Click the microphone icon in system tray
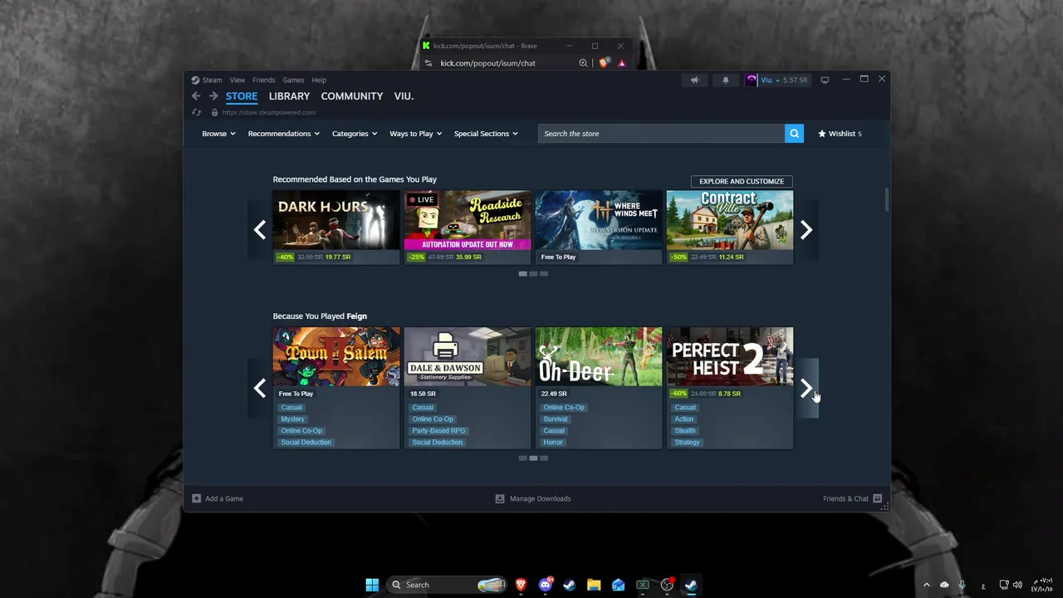Screen dimensions: 1063x598 pyautogui.click(x=963, y=585)
